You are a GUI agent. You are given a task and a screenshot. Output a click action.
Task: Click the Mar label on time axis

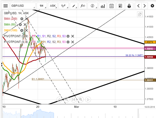click(76, 107)
